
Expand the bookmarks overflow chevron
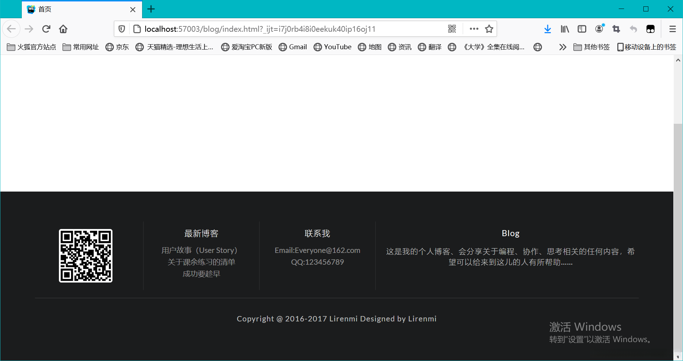click(x=563, y=47)
